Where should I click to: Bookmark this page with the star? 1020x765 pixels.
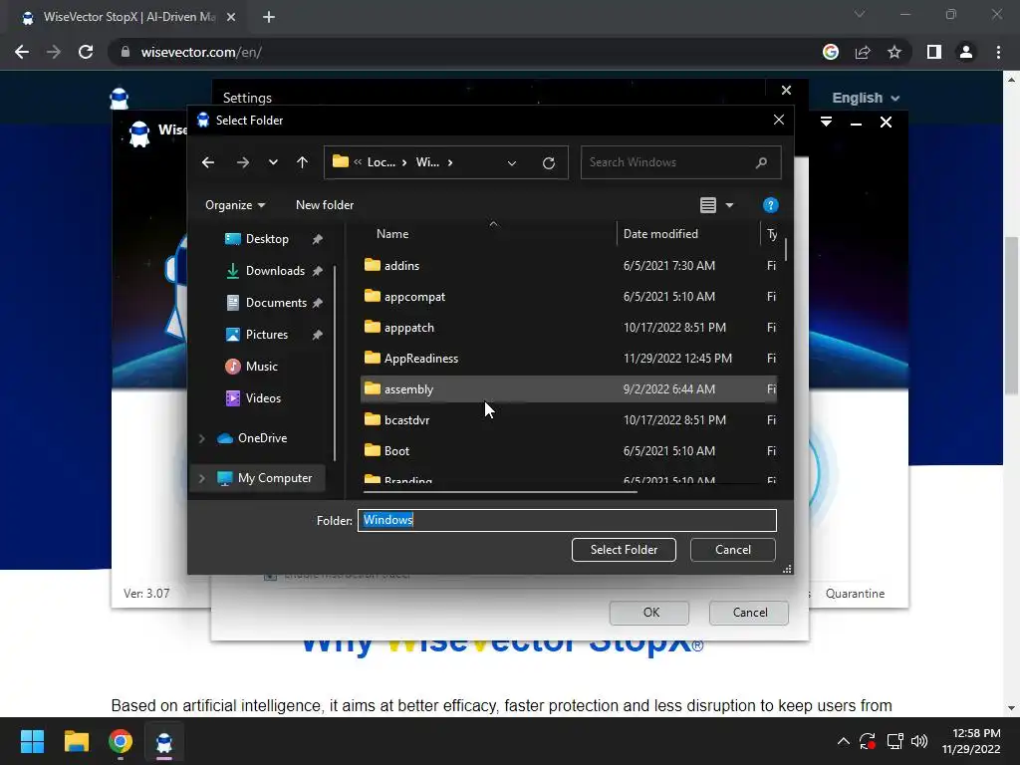(x=894, y=52)
